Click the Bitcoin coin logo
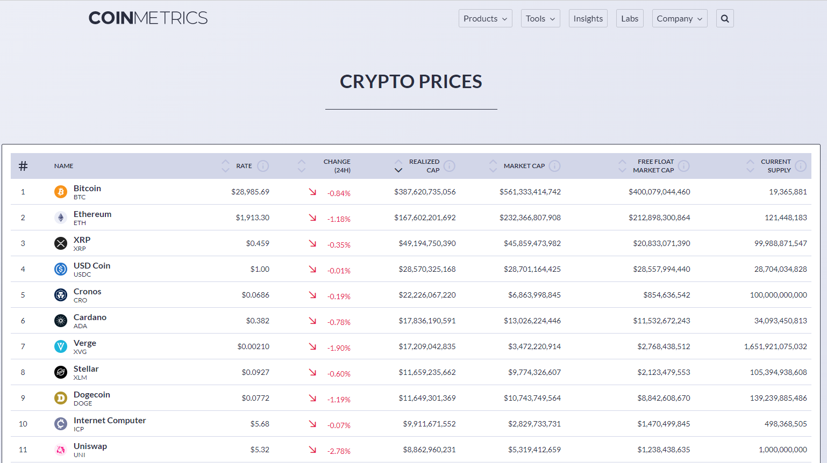Screen dimensions: 827x463 61,192
